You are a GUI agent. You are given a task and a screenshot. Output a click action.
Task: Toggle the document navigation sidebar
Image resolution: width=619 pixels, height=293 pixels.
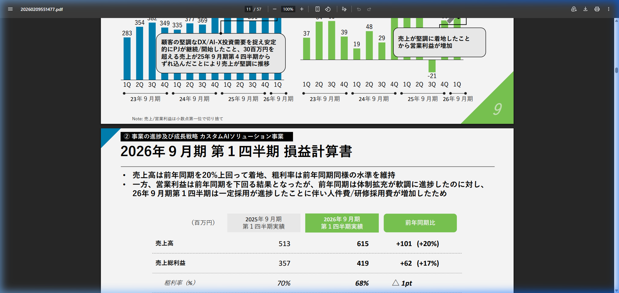click(x=10, y=9)
